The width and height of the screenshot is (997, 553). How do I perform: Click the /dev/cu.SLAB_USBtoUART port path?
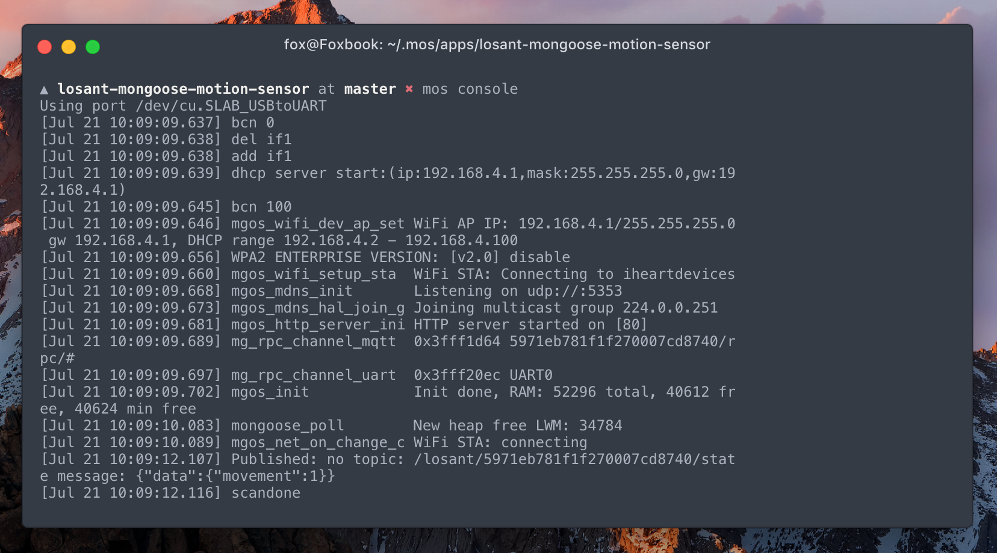coord(231,106)
